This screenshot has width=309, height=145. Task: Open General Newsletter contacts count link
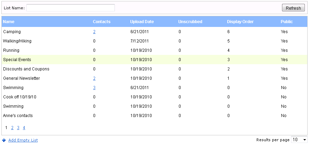point(94,78)
